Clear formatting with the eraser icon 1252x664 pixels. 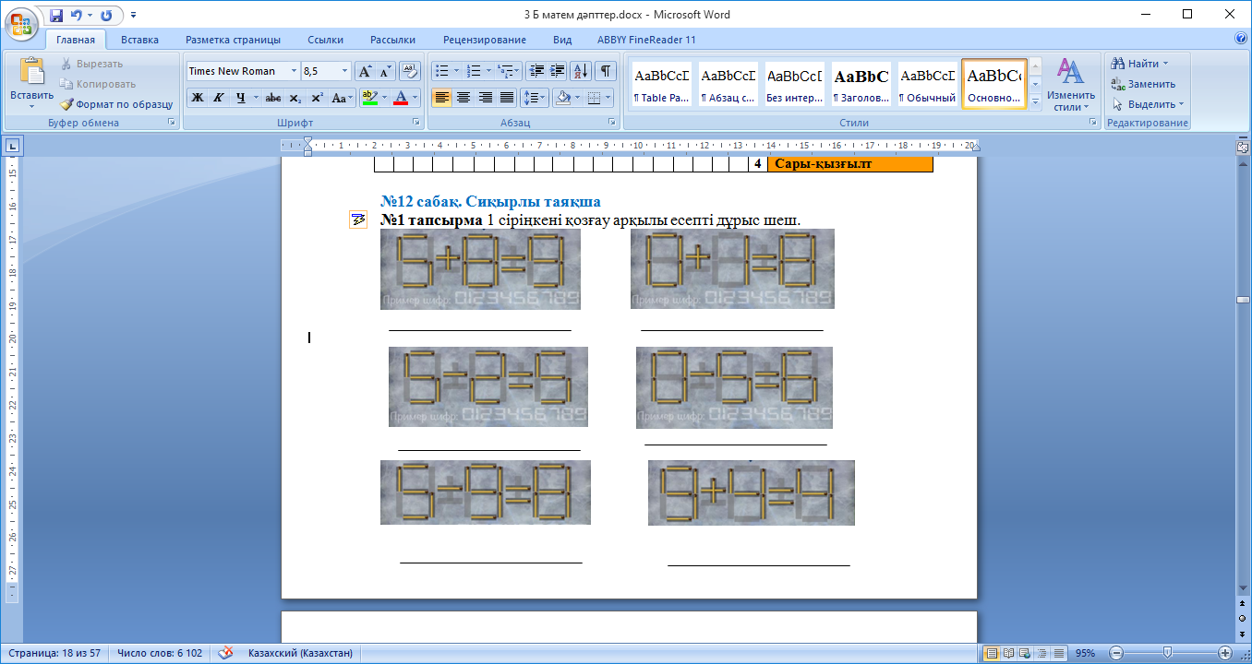point(410,71)
